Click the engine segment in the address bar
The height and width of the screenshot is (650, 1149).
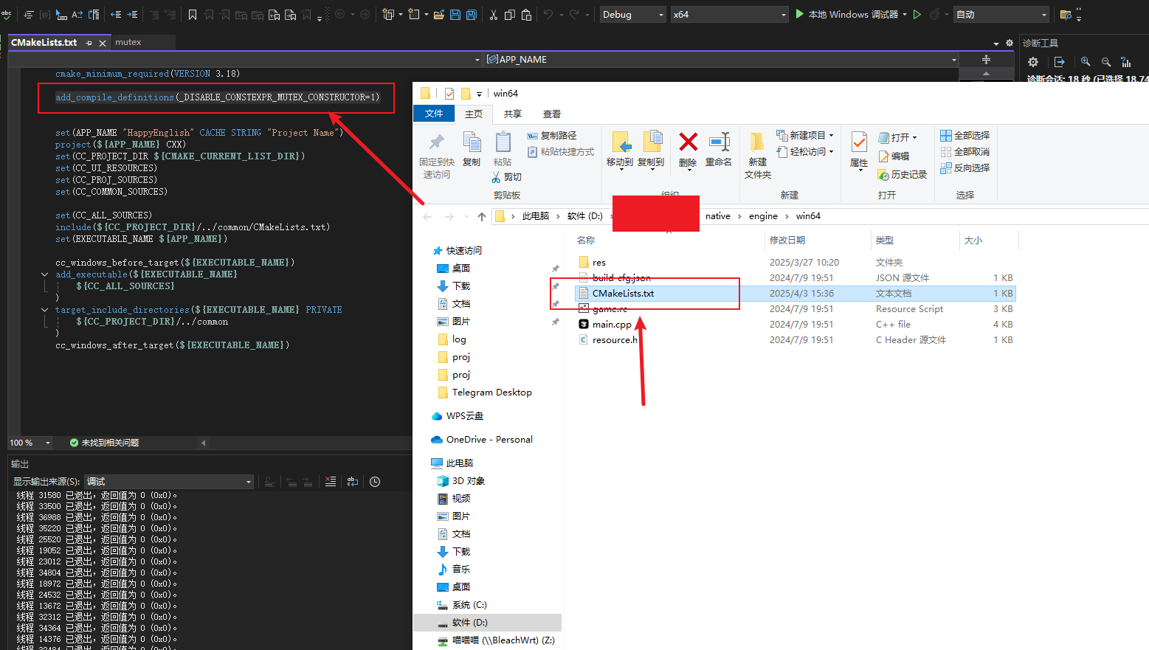[x=763, y=216]
